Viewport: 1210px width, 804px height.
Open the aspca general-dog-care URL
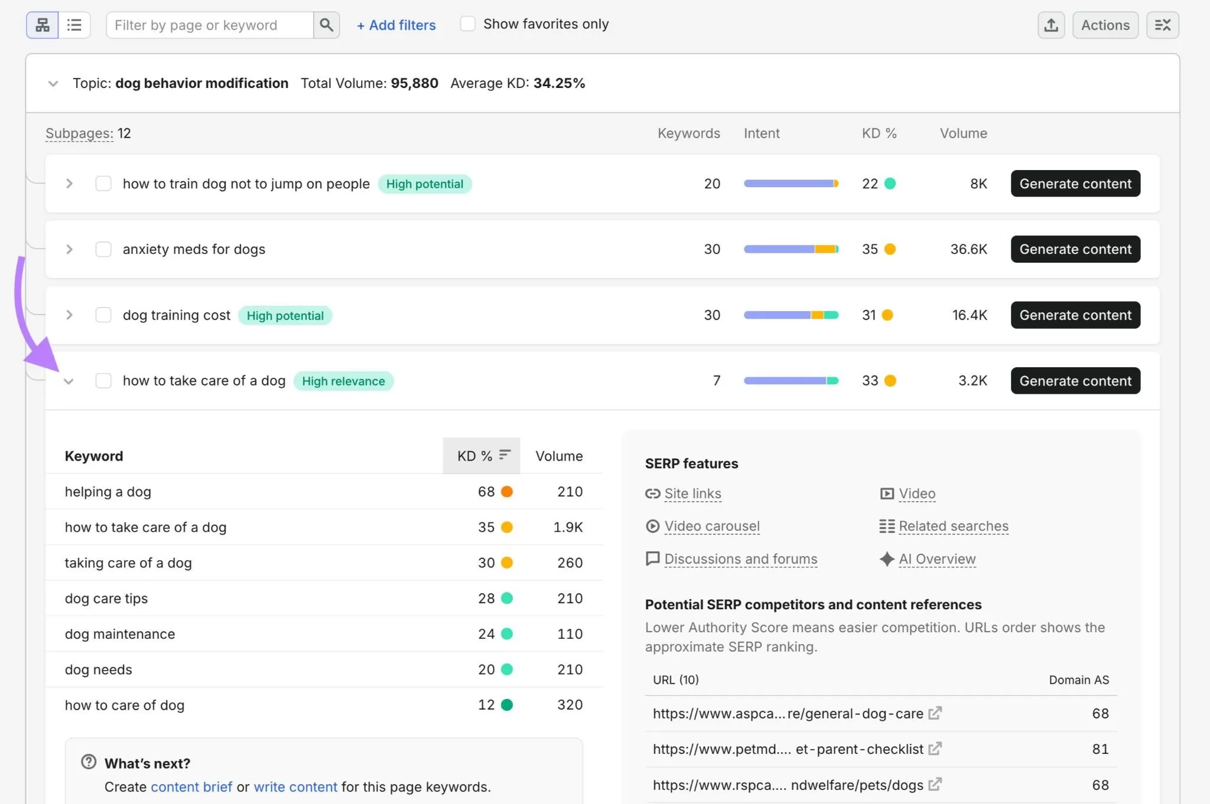(x=788, y=713)
